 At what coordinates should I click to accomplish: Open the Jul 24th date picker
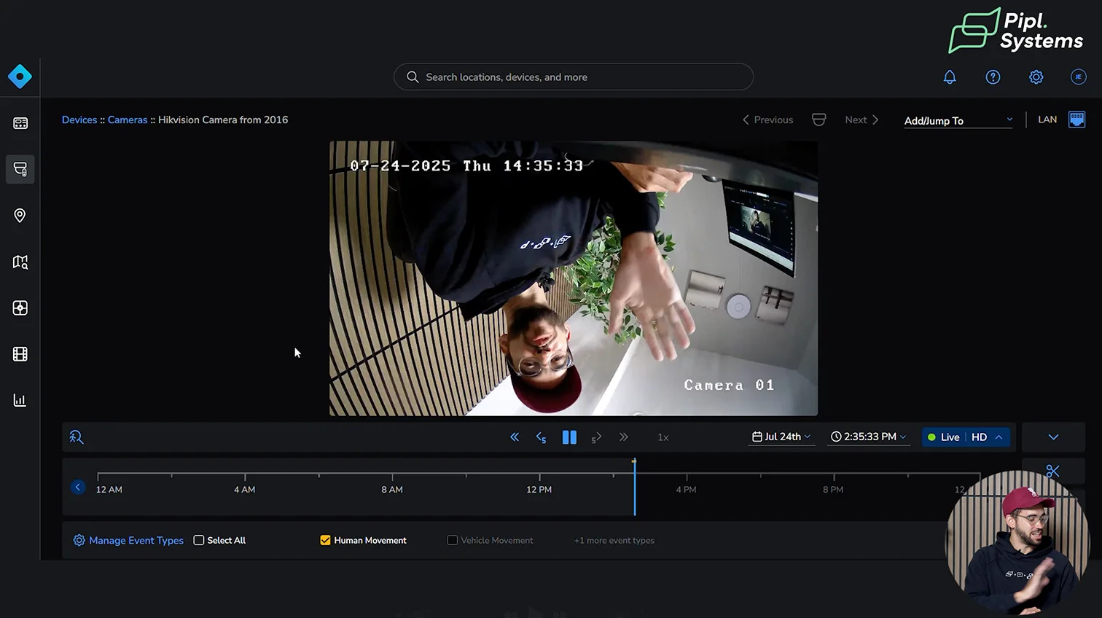pyautogui.click(x=781, y=437)
